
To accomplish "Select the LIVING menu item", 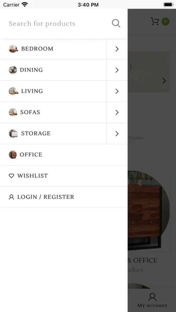I will click(53, 91).
